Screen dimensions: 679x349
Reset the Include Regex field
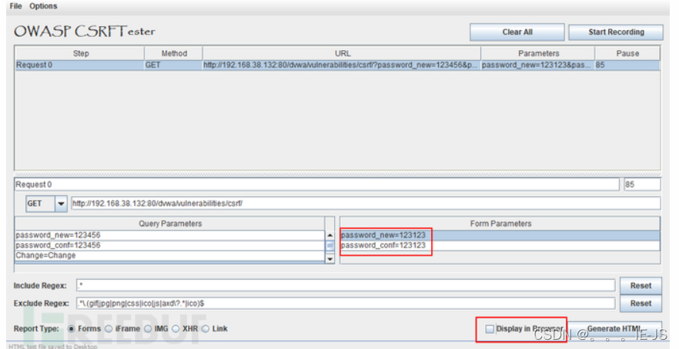point(641,286)
